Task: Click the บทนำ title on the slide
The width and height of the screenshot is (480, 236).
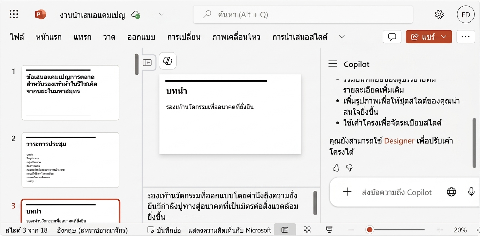Action: (x=177, y=91)
